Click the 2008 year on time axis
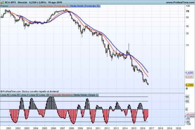Screen dimensions: 195x130 [x=71, y=128]
